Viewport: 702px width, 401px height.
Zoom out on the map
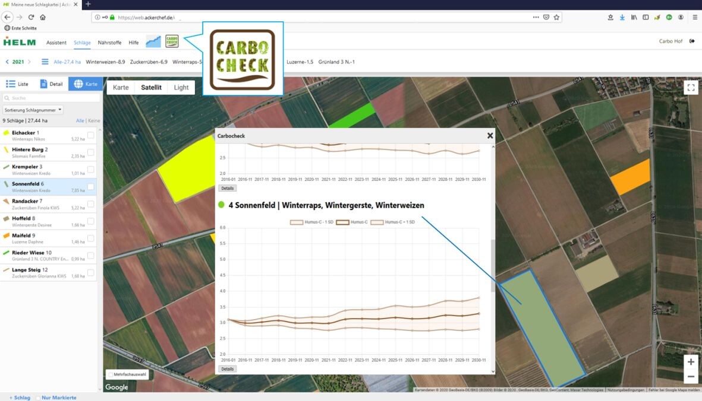click(x=691, y=377)
